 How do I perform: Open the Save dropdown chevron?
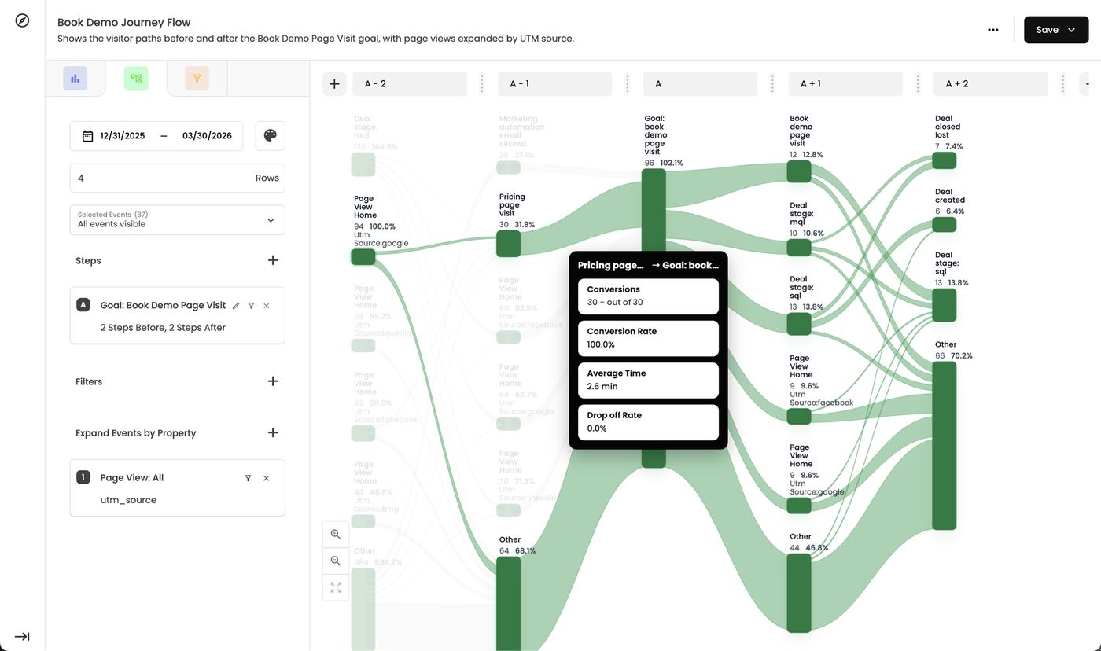tap(1071, 30)
